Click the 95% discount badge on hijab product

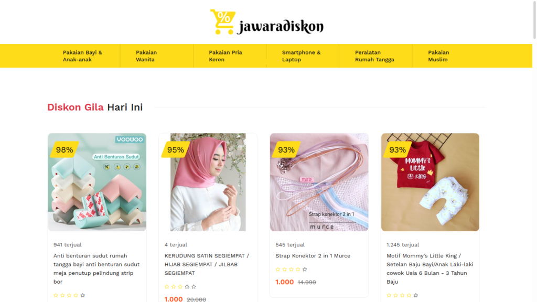point(175,149)
